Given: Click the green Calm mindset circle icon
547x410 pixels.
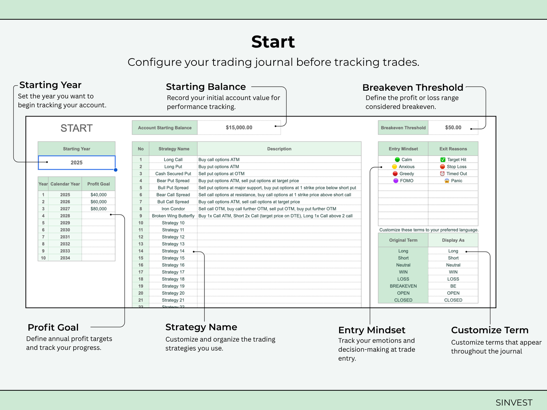Looking at the screenshot, I should [x=397, y=160].
